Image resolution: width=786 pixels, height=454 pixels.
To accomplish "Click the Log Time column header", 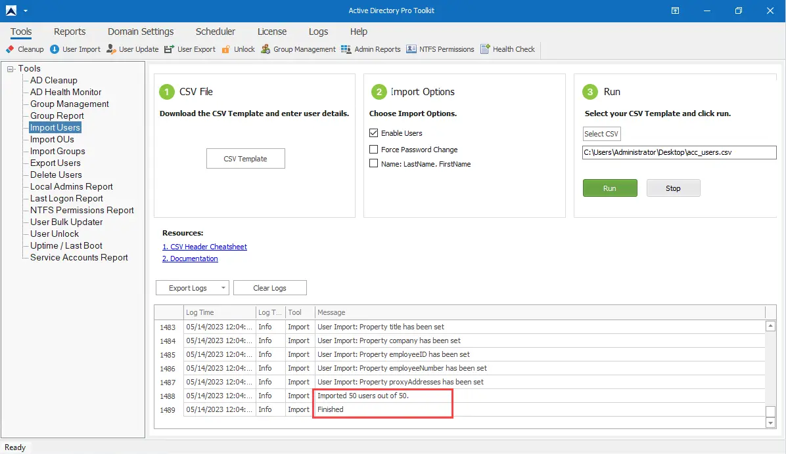I will 220,312.
